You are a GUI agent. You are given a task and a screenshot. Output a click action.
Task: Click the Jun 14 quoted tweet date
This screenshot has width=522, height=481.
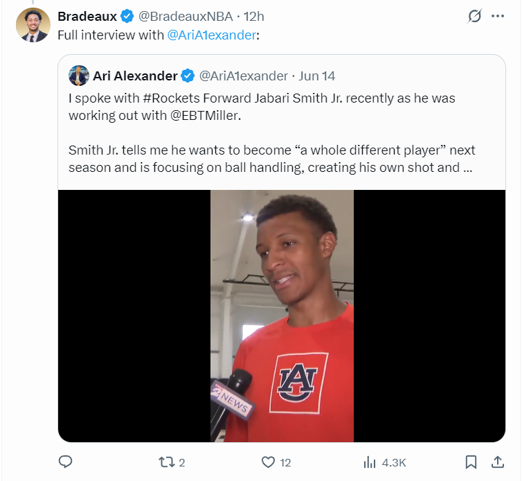point(316,76)
